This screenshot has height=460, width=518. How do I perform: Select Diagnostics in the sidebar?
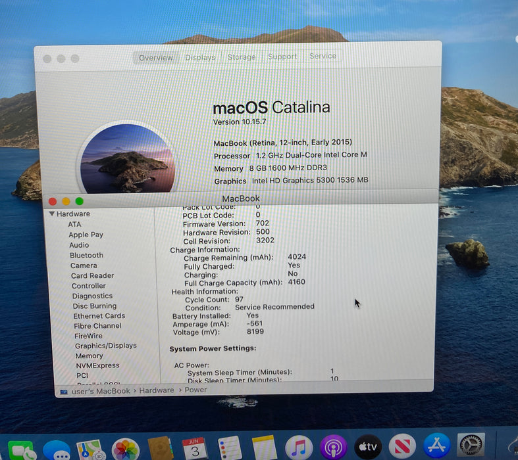[x=93, y=296]
